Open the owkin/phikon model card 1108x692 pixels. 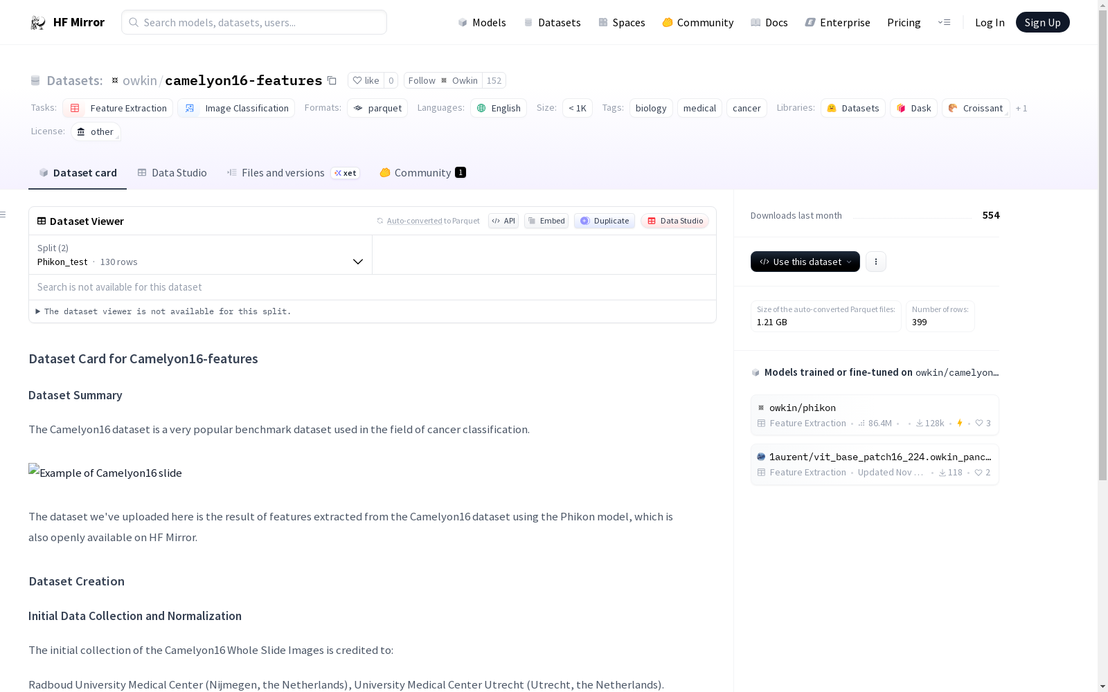(875, 415)
